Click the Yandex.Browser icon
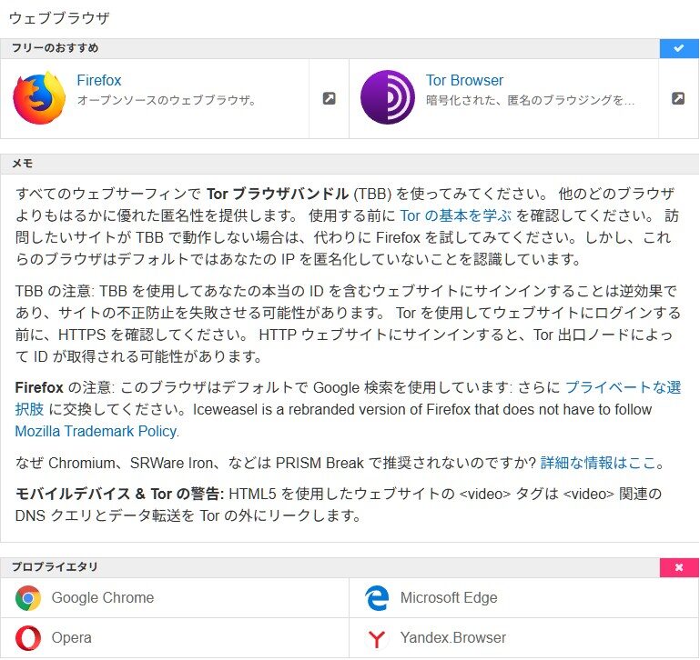Image resolution: width=700 pixels, height=660 pixels. tap(376, 638)
